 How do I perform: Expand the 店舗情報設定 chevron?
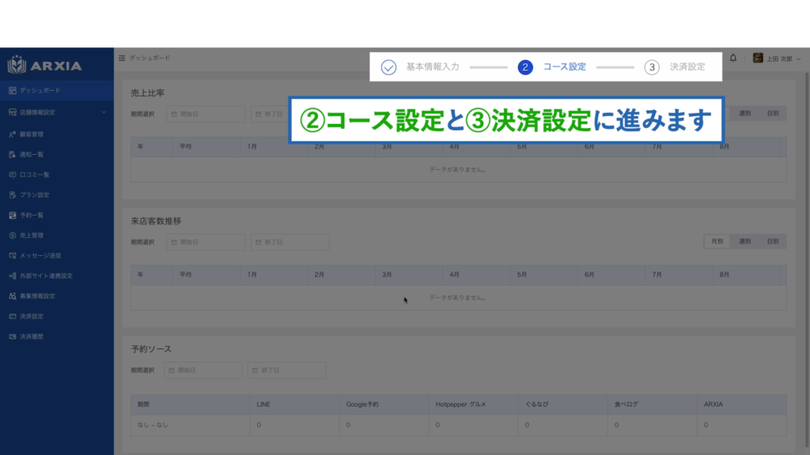click(x=104, y=112)
